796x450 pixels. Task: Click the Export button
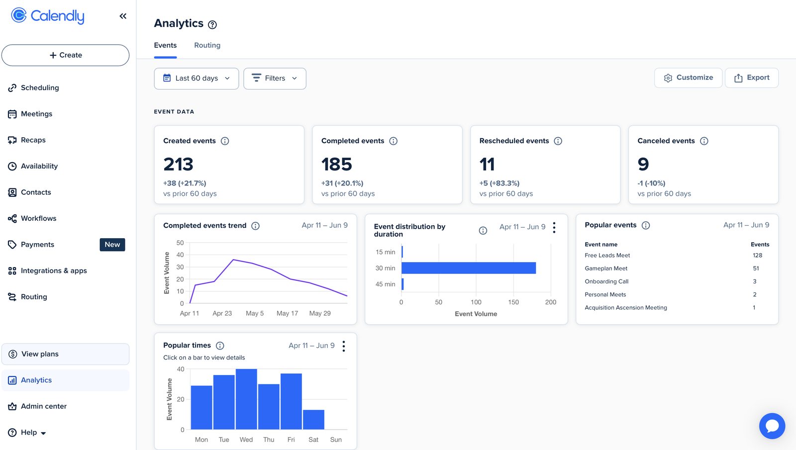click(x=752, y=78)
